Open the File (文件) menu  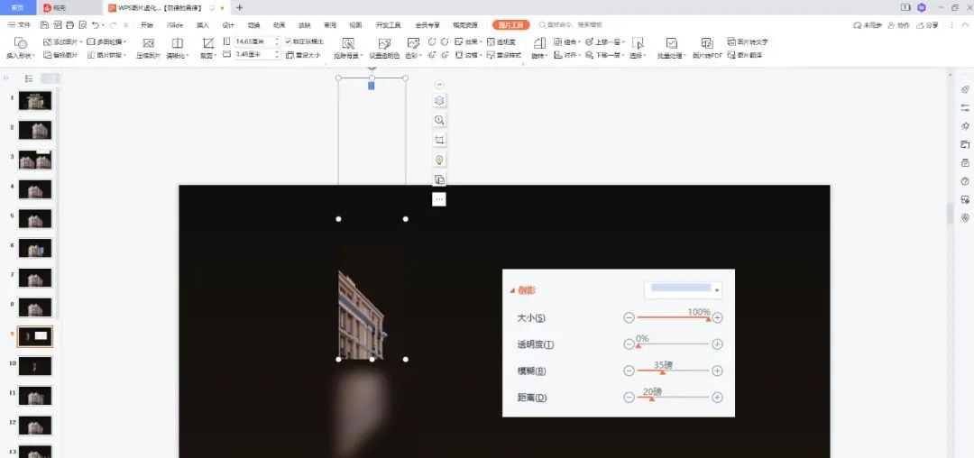(20, 25)
